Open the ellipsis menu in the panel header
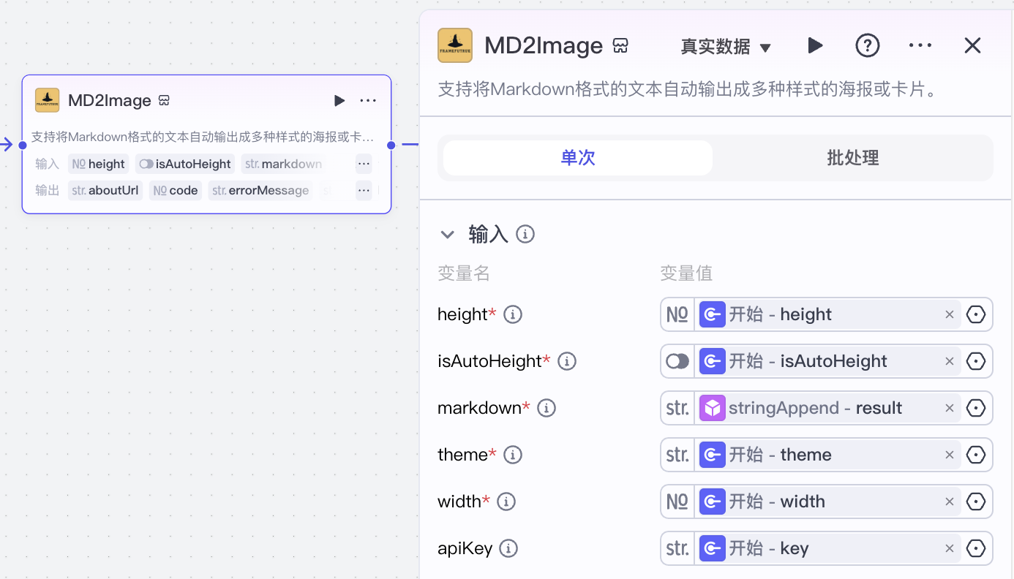Screen dimensions: 1014x579 920,45
